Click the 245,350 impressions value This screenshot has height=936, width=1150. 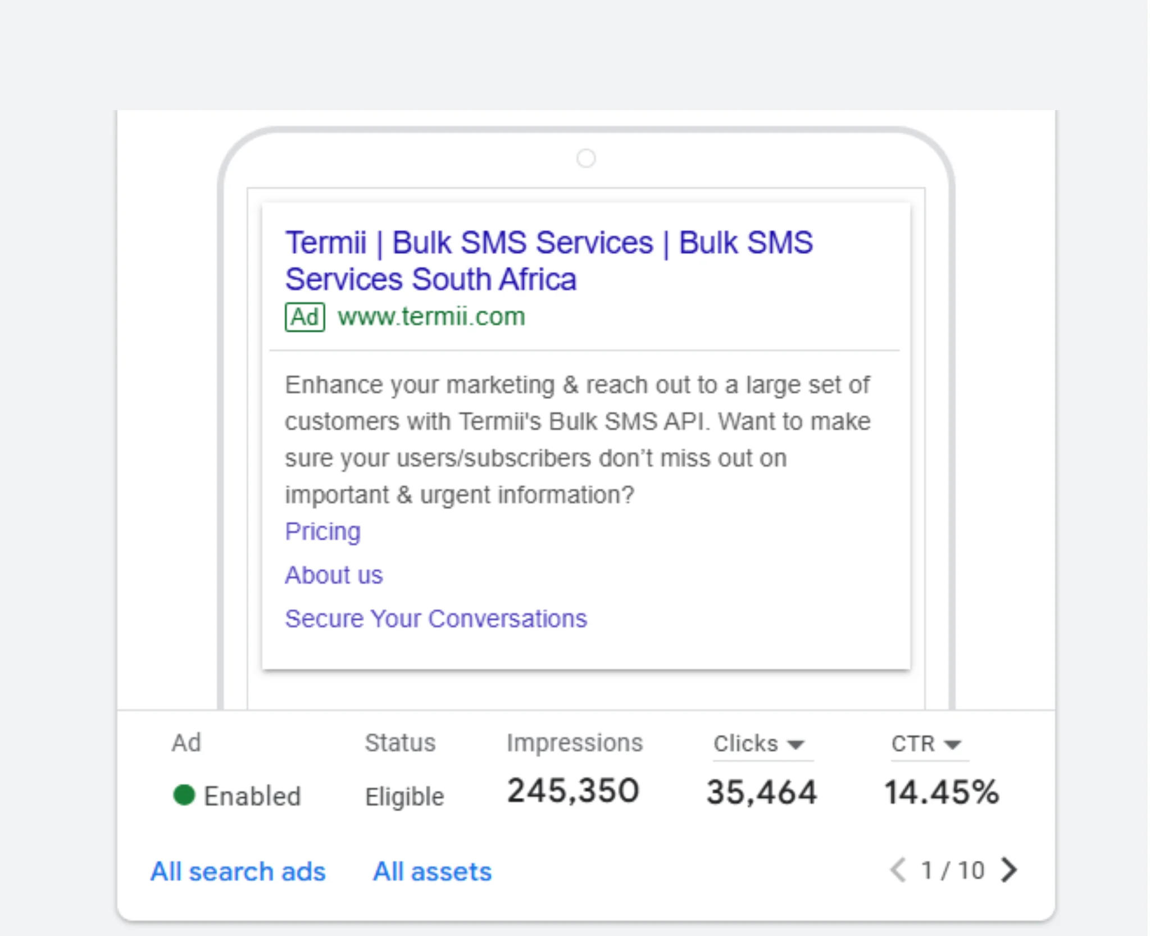coord(573,791)
